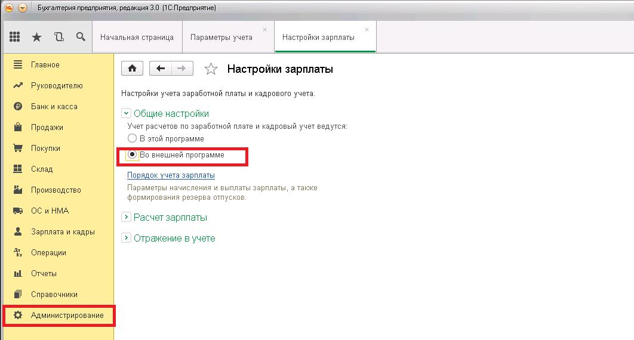Viewport: 634px width, 340px height.
Task: Click the 1C application logo icon
Action: pos(8,8)
